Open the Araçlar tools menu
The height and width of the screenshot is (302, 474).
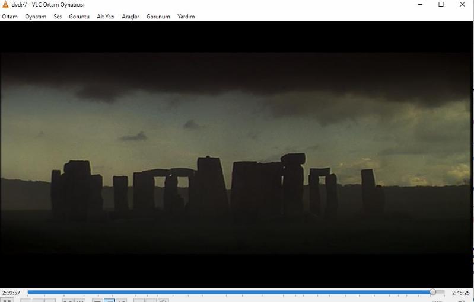click(131, 17)
